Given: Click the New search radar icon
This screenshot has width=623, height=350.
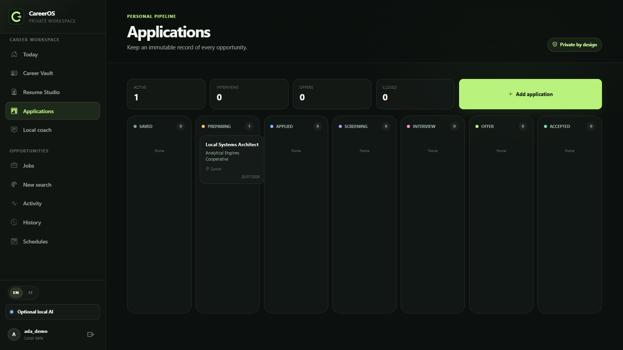Looking at the screenshot, I should [14, 184].
